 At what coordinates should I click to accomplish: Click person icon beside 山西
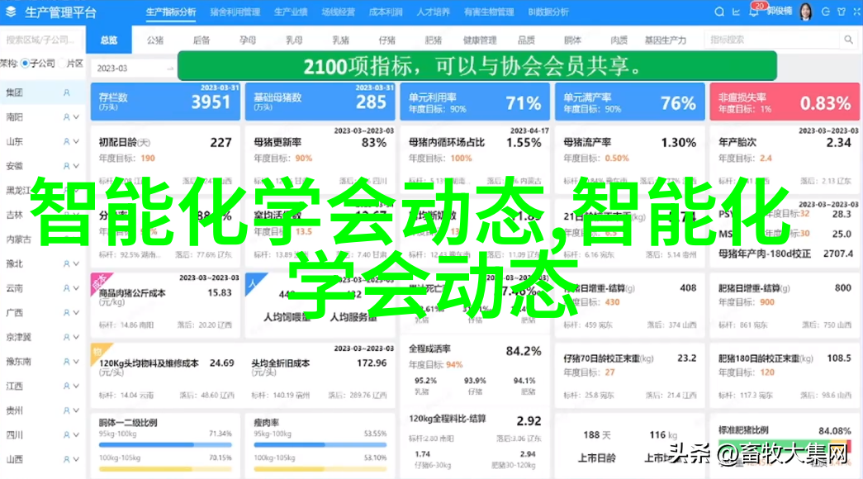click(x=67, y=459)
